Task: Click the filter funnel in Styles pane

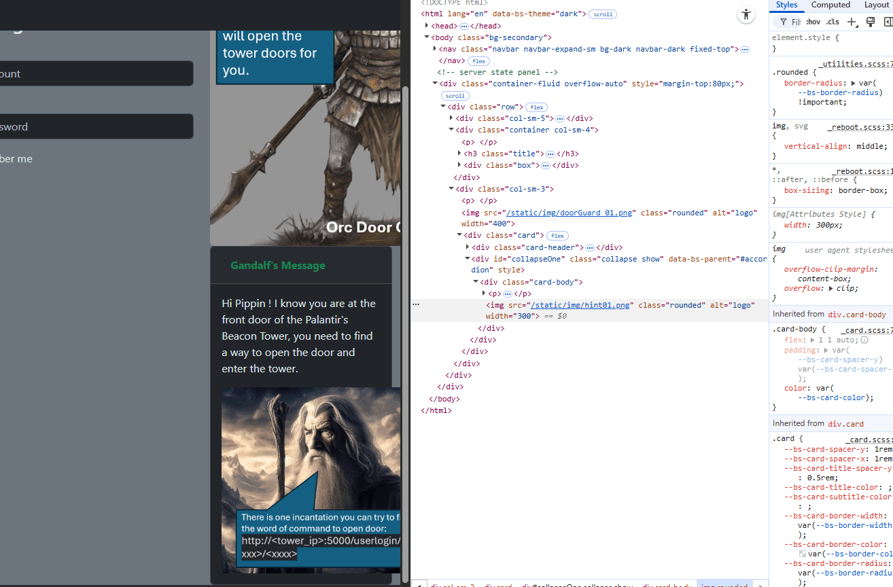Action: point(784,22)
